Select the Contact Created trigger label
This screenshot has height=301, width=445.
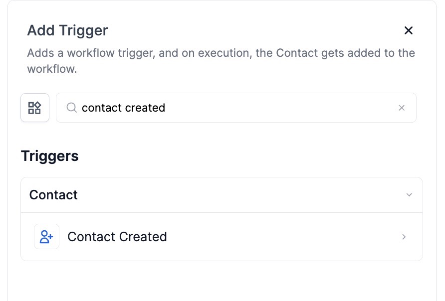[117, 237]
